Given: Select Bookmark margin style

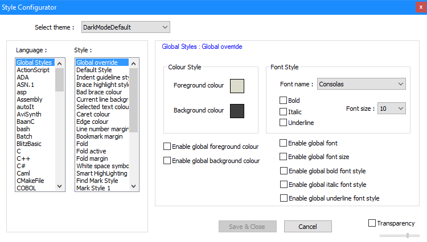Looking at the screenshot, I should (x=102, y=136).
